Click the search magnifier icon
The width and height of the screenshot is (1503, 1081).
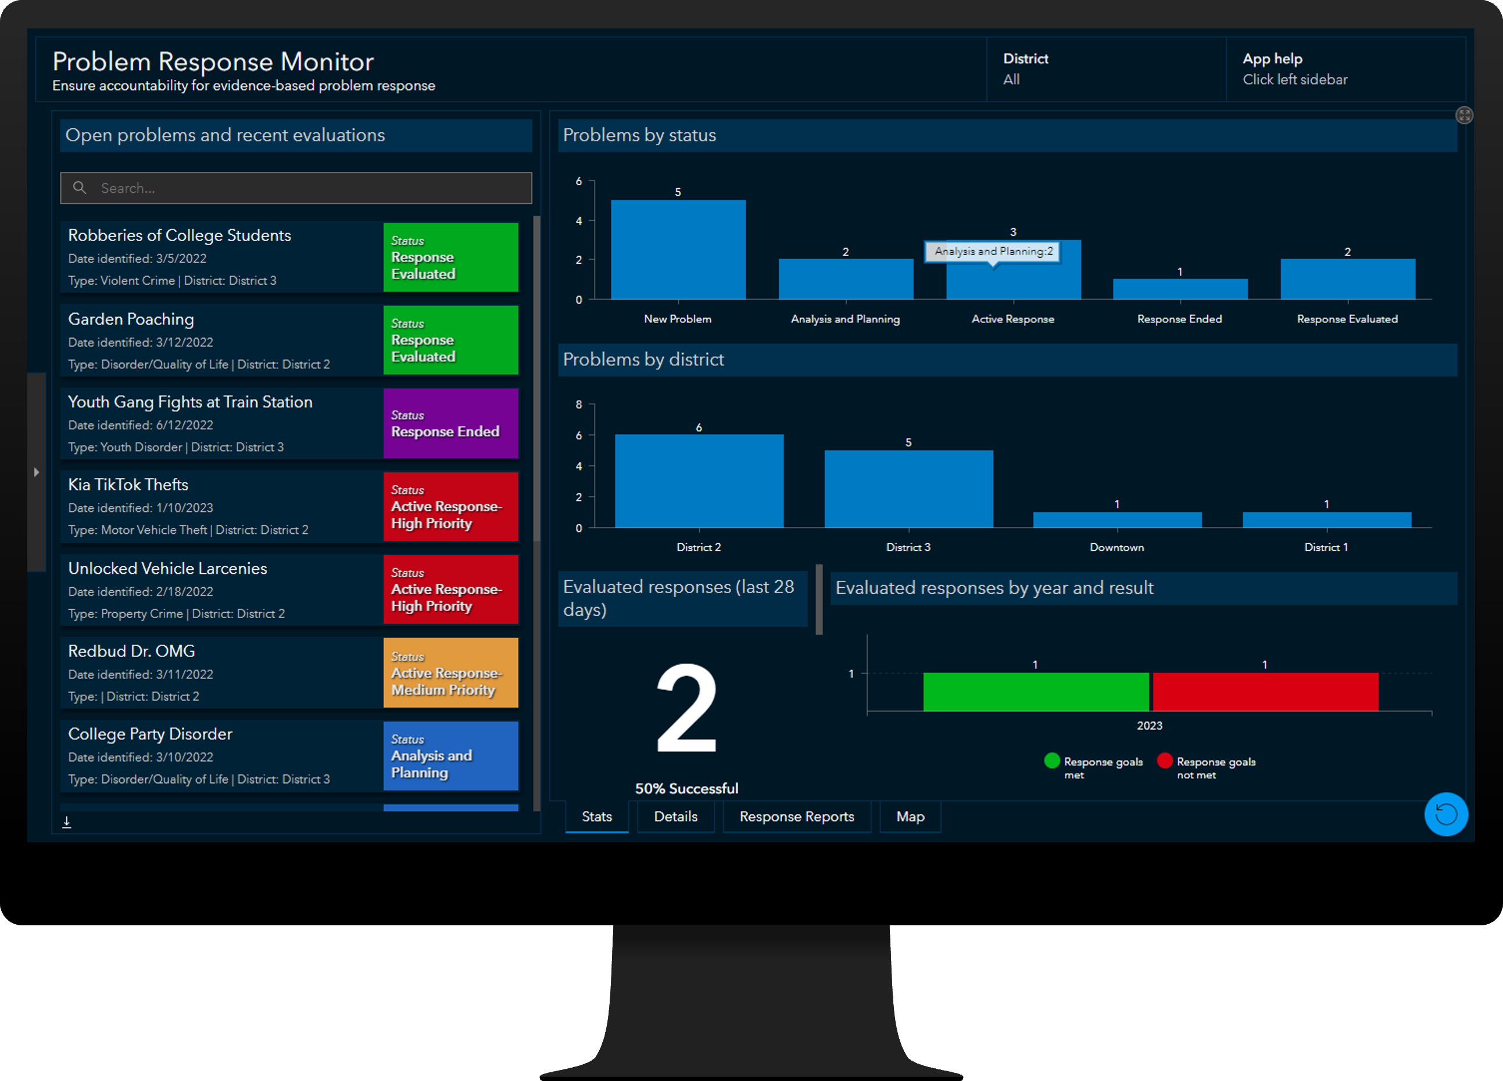coord(80,188)
